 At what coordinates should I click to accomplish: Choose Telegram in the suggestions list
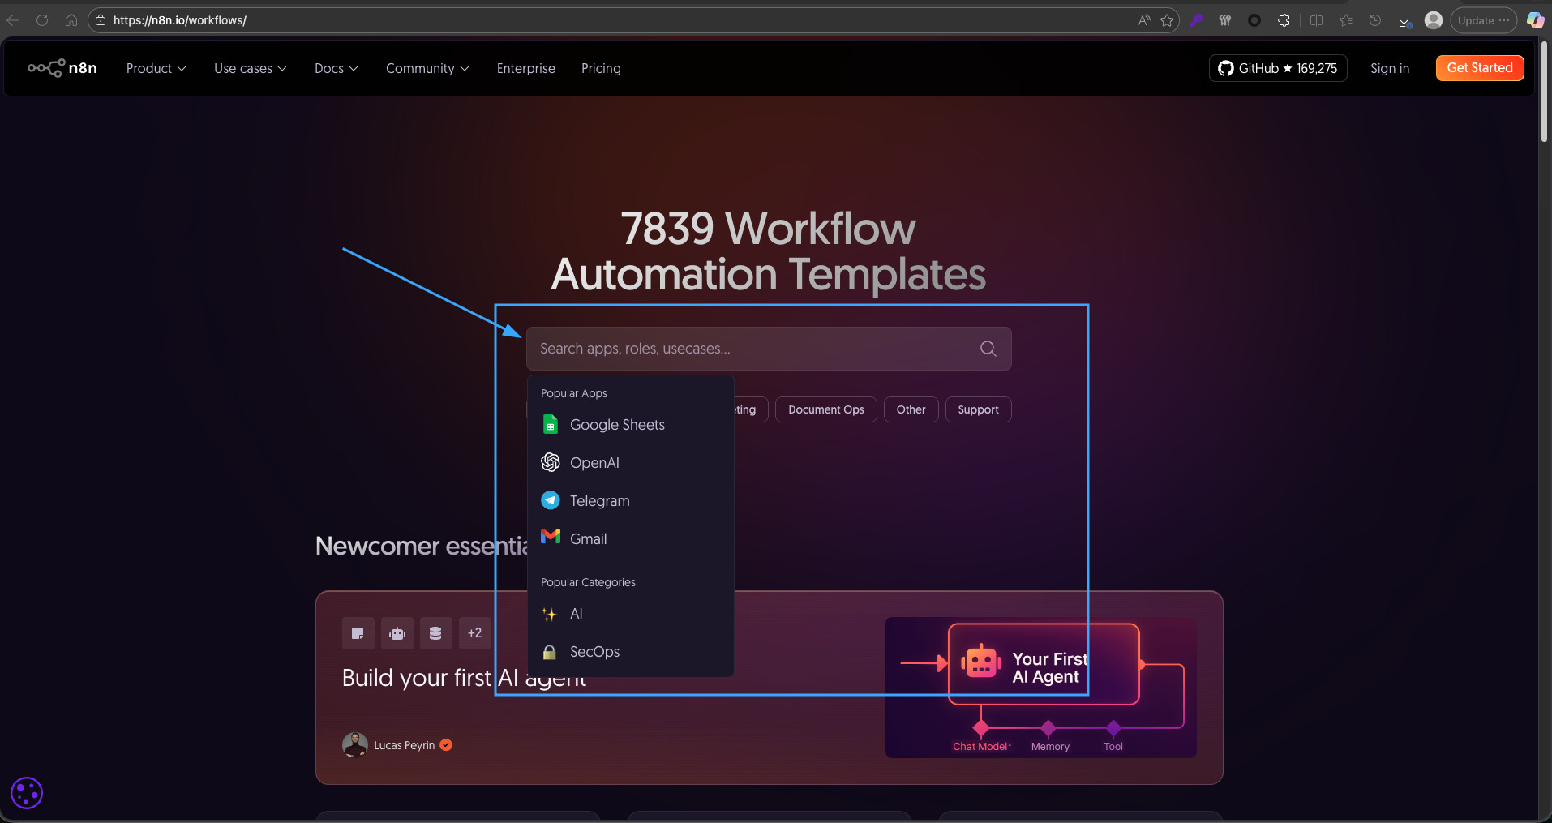pos(599,501)
